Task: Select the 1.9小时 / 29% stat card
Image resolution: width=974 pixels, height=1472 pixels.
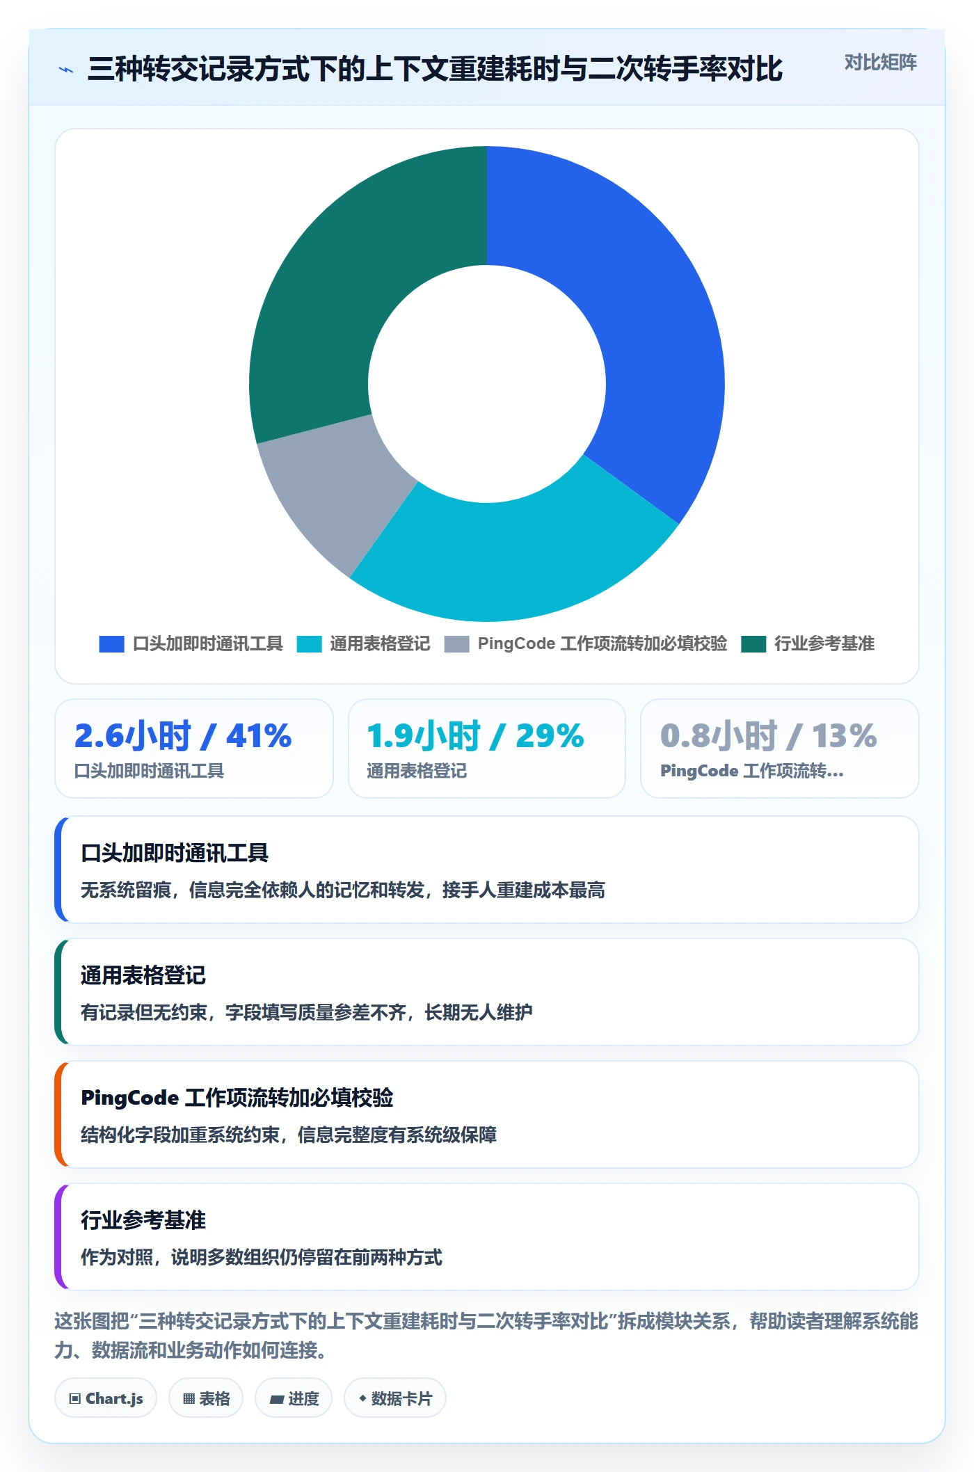Action: [x=487, y=749]
